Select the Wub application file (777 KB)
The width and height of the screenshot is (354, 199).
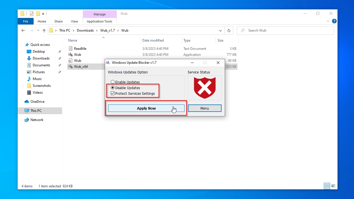77,55
